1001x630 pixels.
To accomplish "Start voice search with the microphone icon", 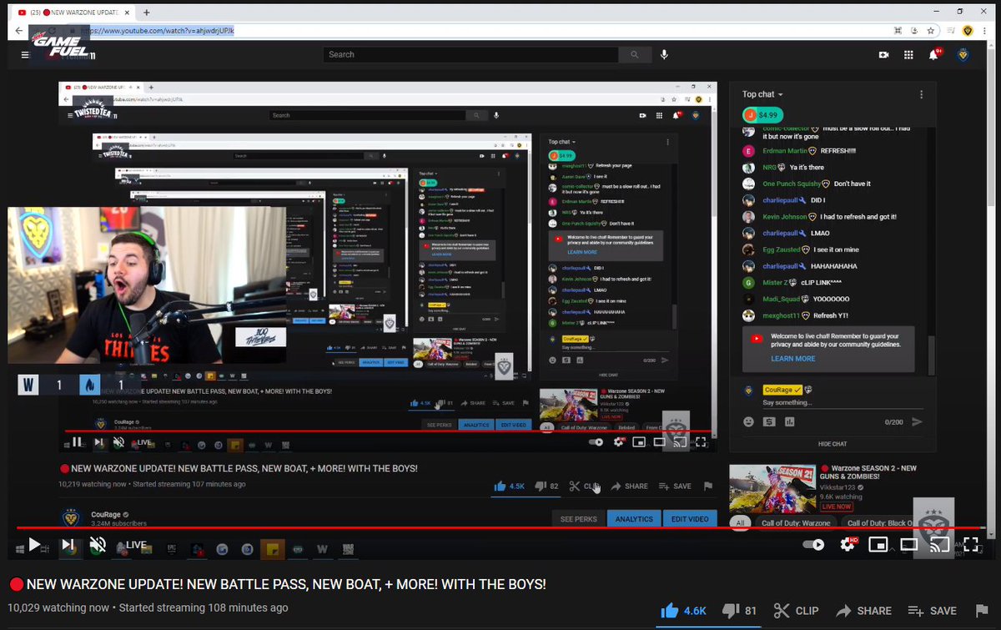I will click(665, 54).
